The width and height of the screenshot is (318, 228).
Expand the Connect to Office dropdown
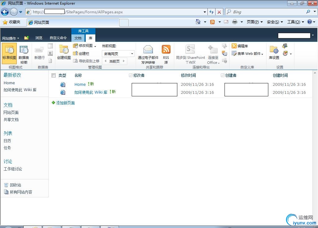pos(219,63)
